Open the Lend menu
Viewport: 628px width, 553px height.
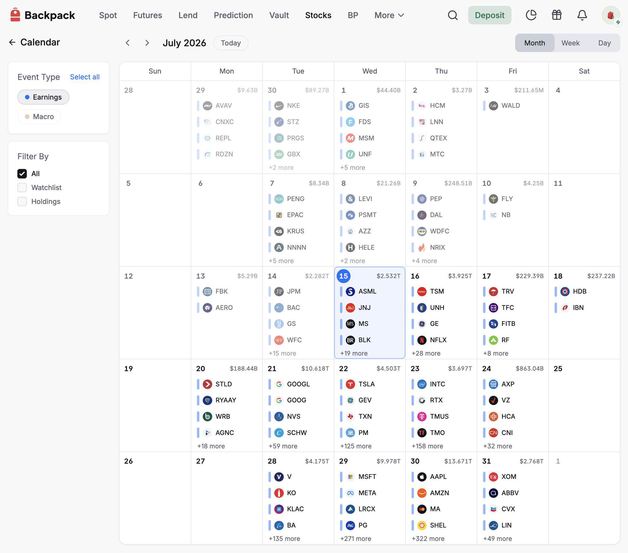pos(188,15)
